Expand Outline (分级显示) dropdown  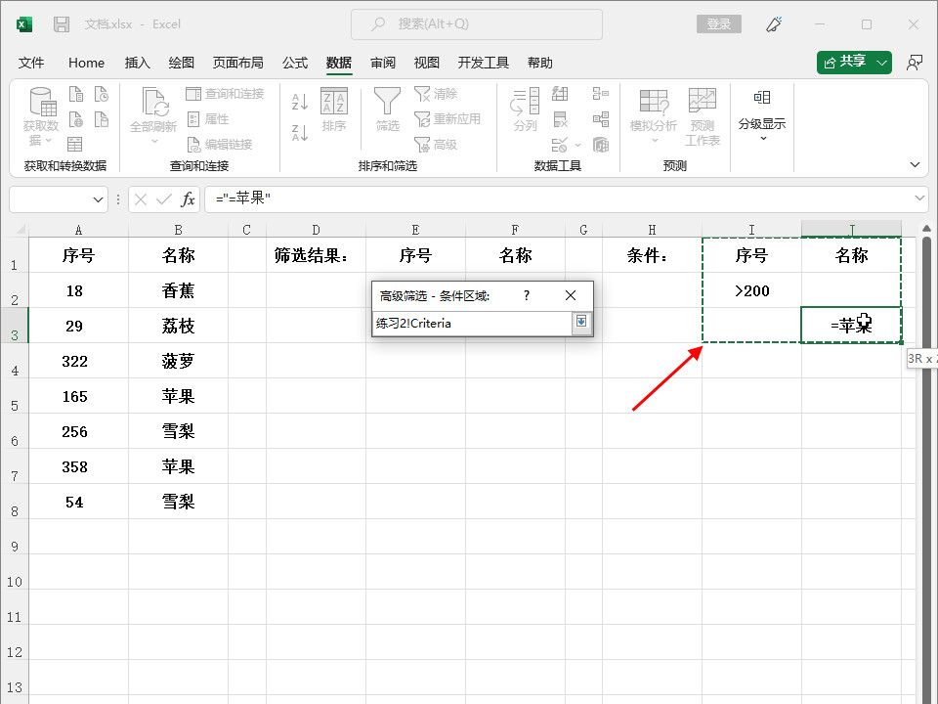[x=761, y=115]
